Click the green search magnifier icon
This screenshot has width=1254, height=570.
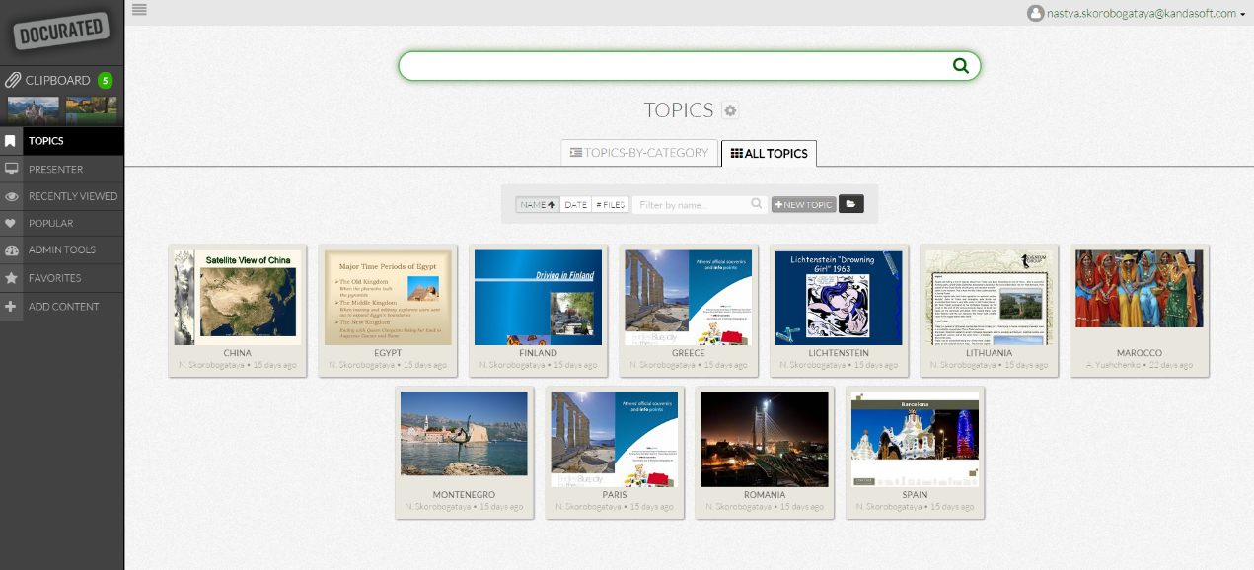(960, 66)
